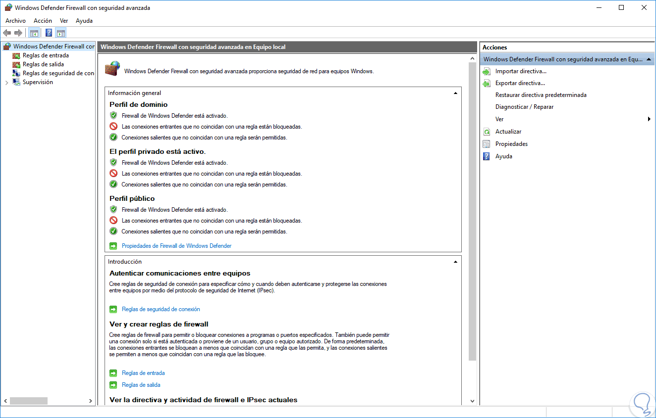
Task: Click the Actualizar refresh icon
Action: click(487, 132)
